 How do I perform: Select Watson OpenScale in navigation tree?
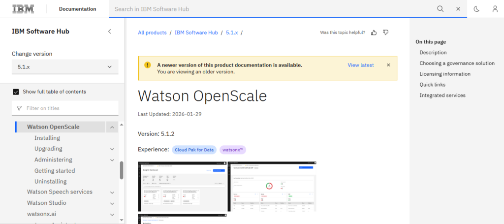click(53, 127)
